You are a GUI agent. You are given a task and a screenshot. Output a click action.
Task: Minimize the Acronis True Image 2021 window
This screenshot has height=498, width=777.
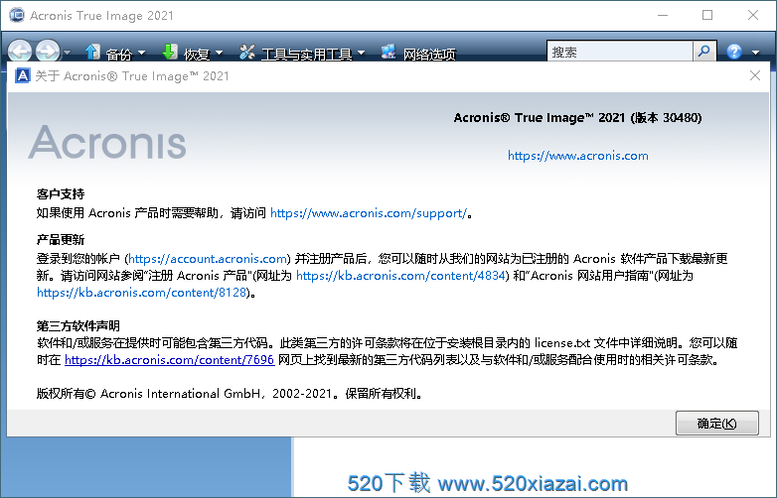(663, 15)
